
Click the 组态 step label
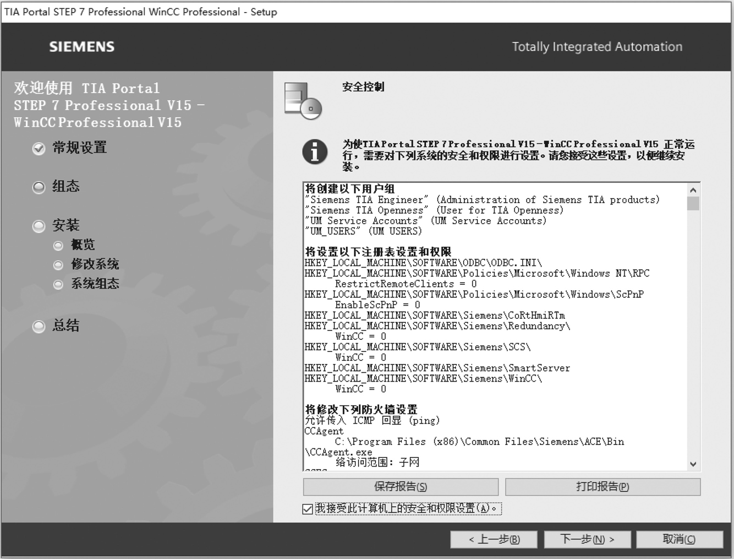(x=65, y=186)
